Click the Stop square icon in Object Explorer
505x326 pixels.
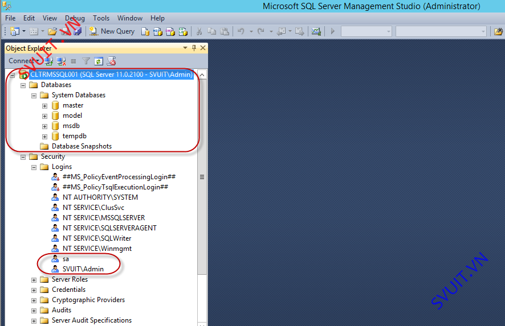[74, 61]
